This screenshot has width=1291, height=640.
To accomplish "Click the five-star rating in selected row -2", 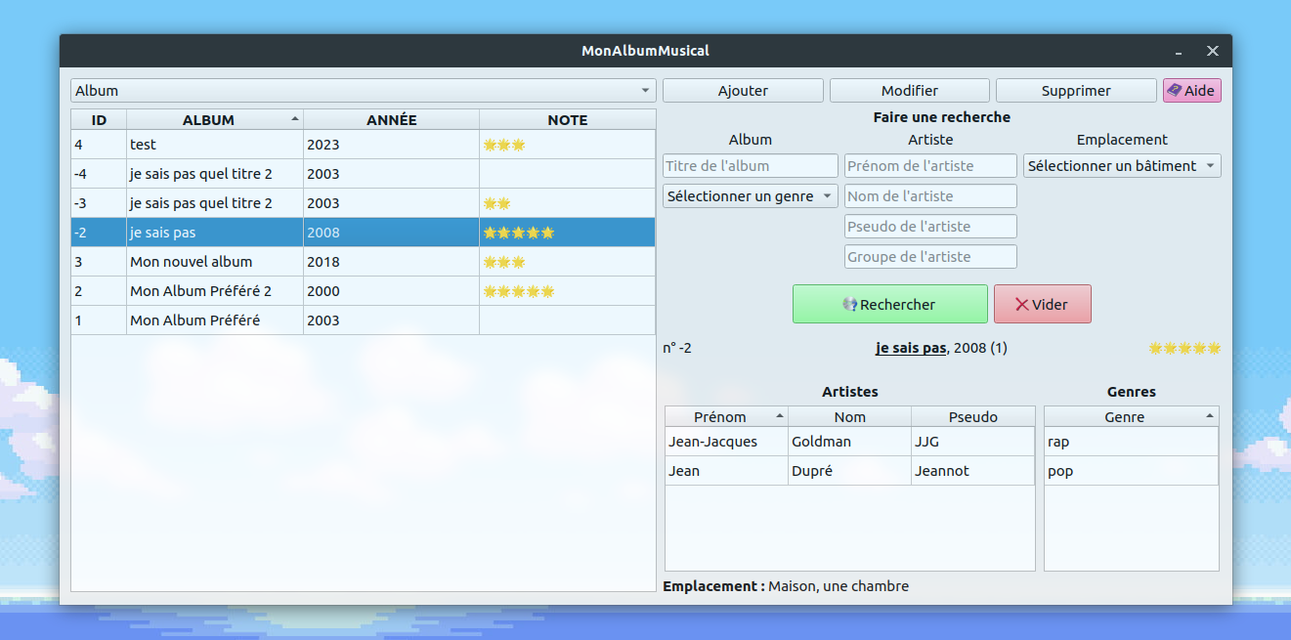I will point(519,233).
